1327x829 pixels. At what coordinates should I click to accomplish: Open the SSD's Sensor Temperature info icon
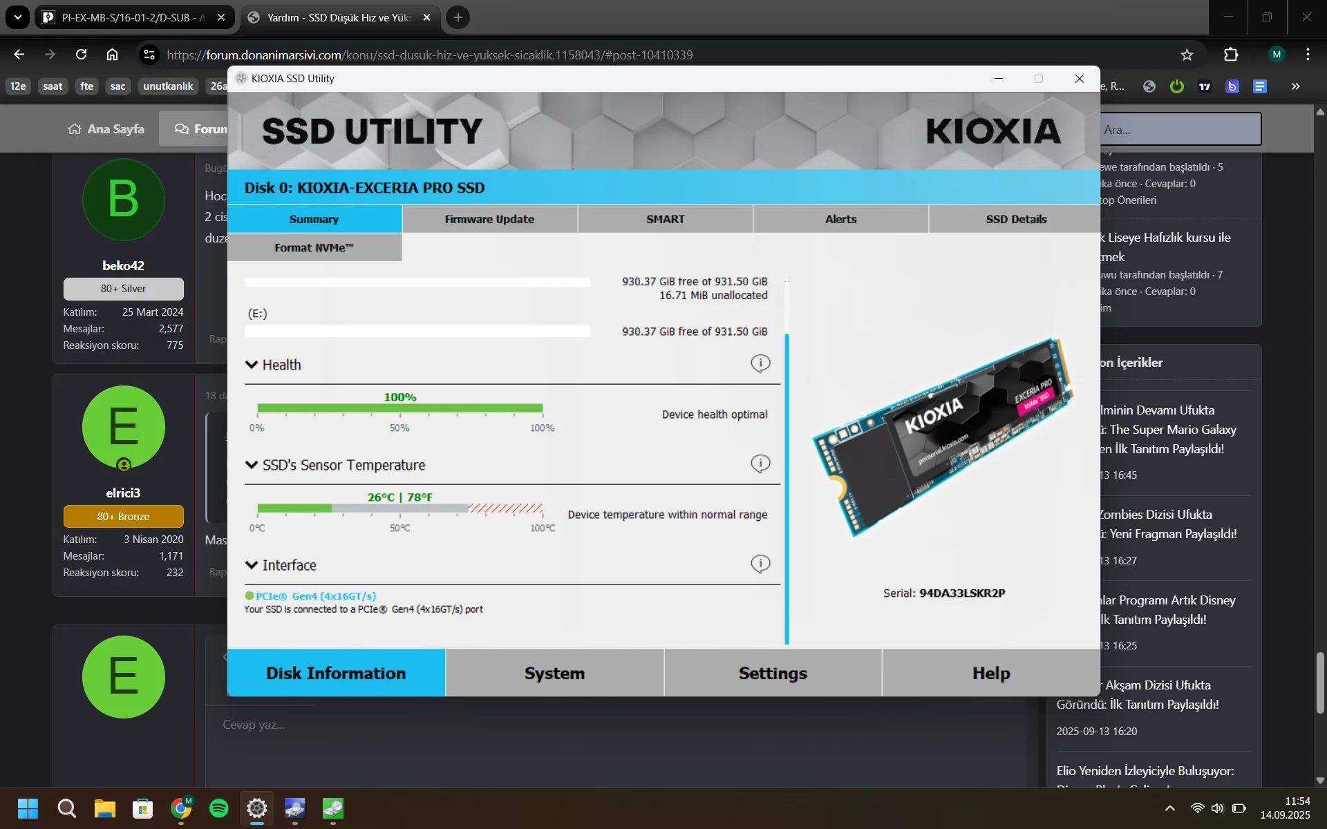point(760,463)
